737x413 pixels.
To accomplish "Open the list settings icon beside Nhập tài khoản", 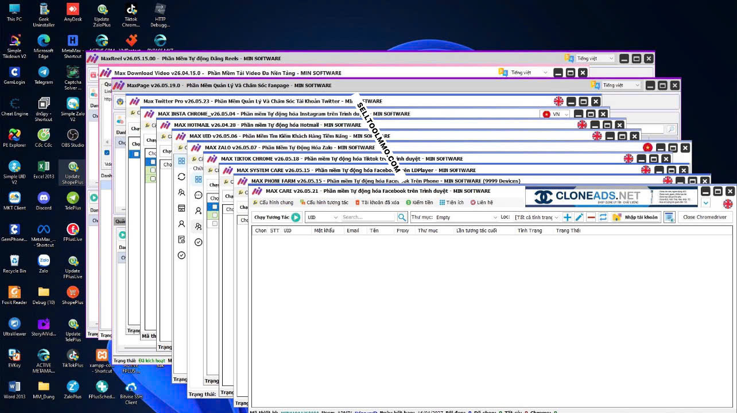I will click(669, 217).
